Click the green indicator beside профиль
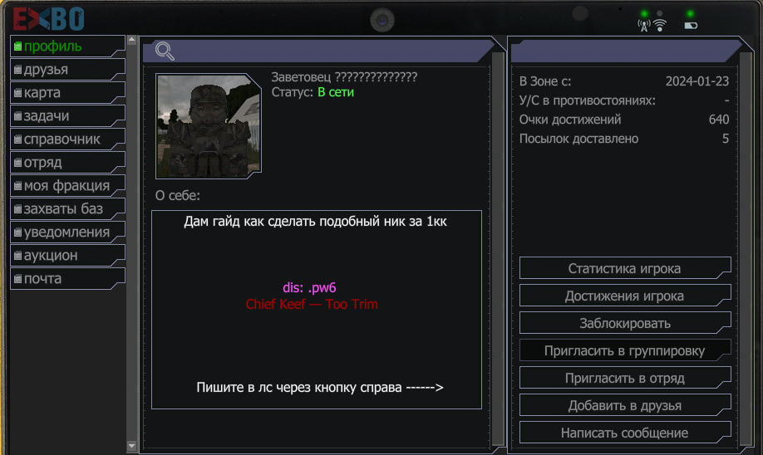Screen dimensions: 763x455 (18, 46)
